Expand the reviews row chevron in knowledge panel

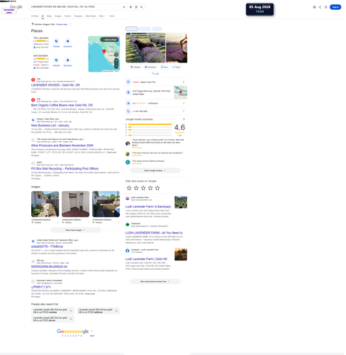[x=184, y=103]
